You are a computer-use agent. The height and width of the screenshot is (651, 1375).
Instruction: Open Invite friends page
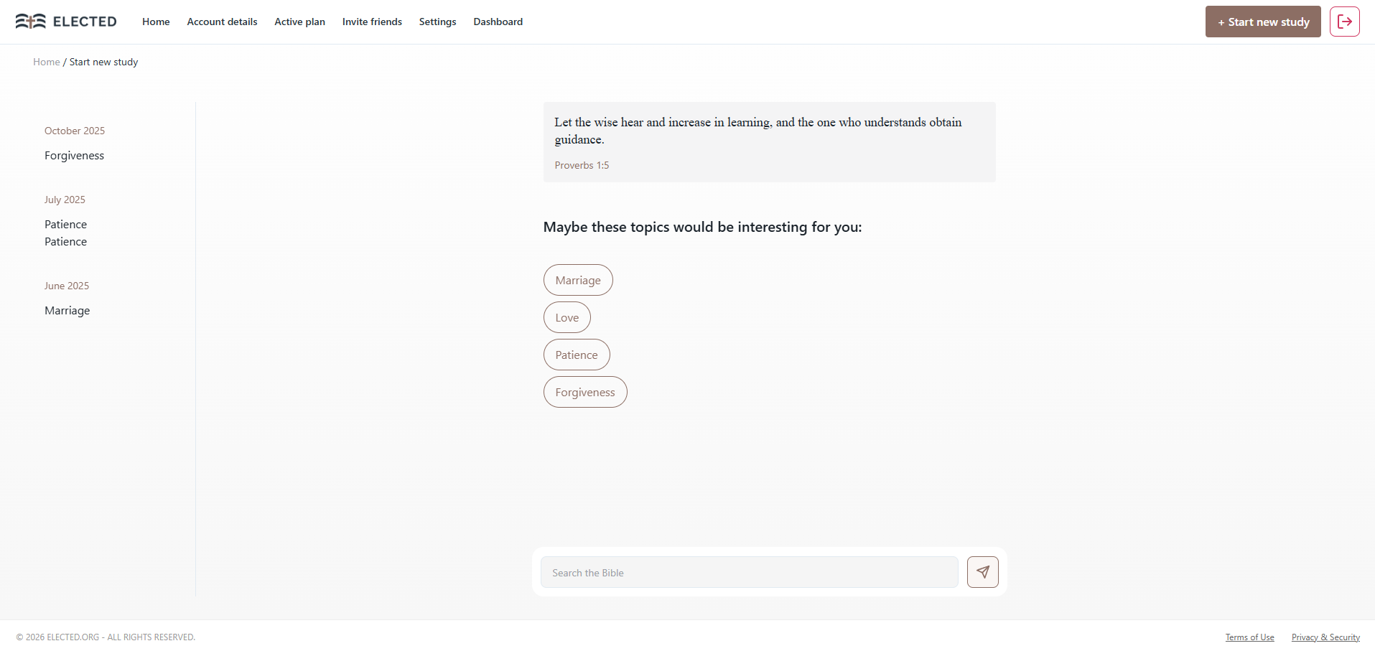[372, 22]
